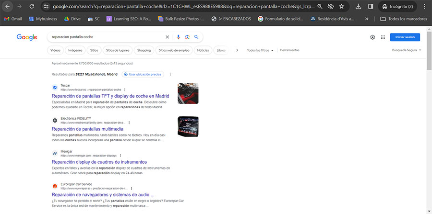Click Iniciar sesión button

(x=405, y=37)
